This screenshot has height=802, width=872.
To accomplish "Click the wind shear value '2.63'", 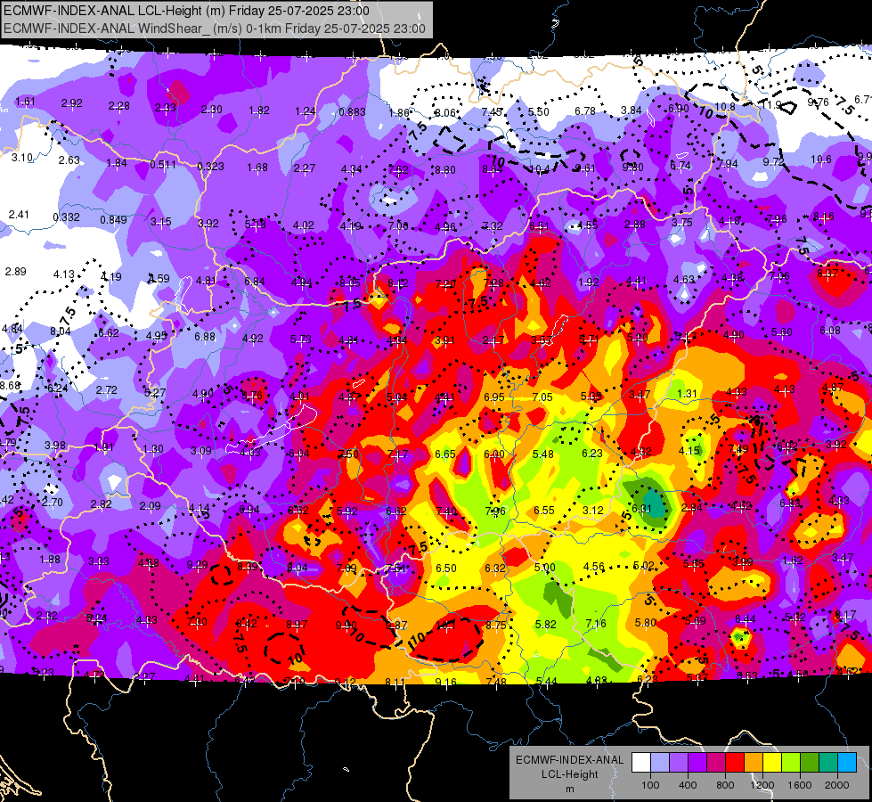I will [69, 160].
